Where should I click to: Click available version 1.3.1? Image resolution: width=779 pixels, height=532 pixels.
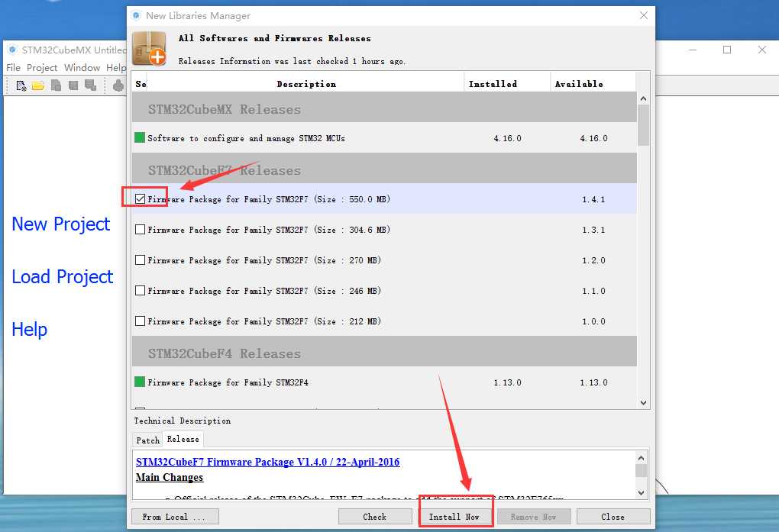pyautogui.click(x=593, y=230)
